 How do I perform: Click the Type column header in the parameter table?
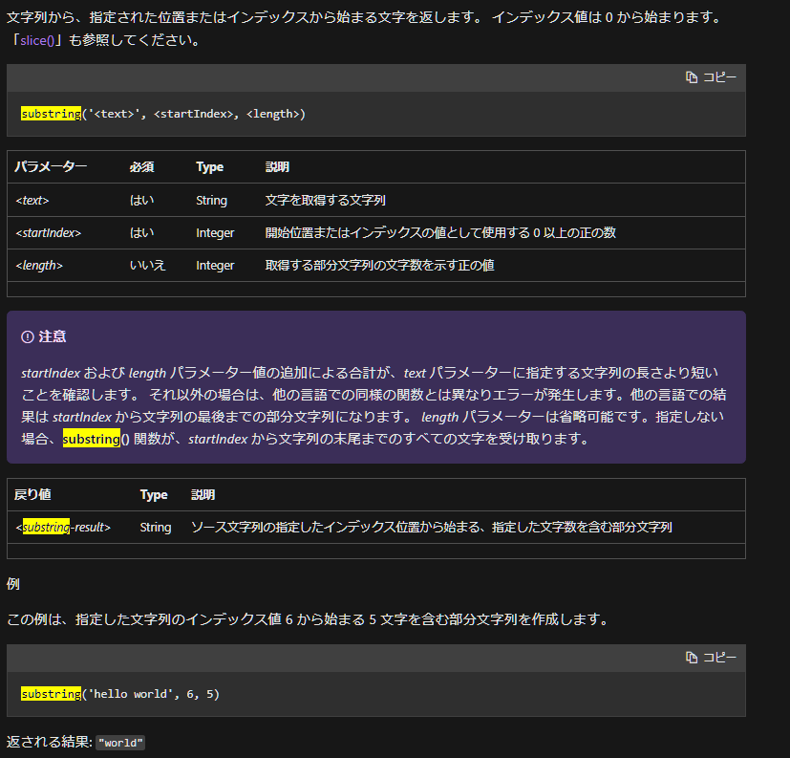[209, 166]
